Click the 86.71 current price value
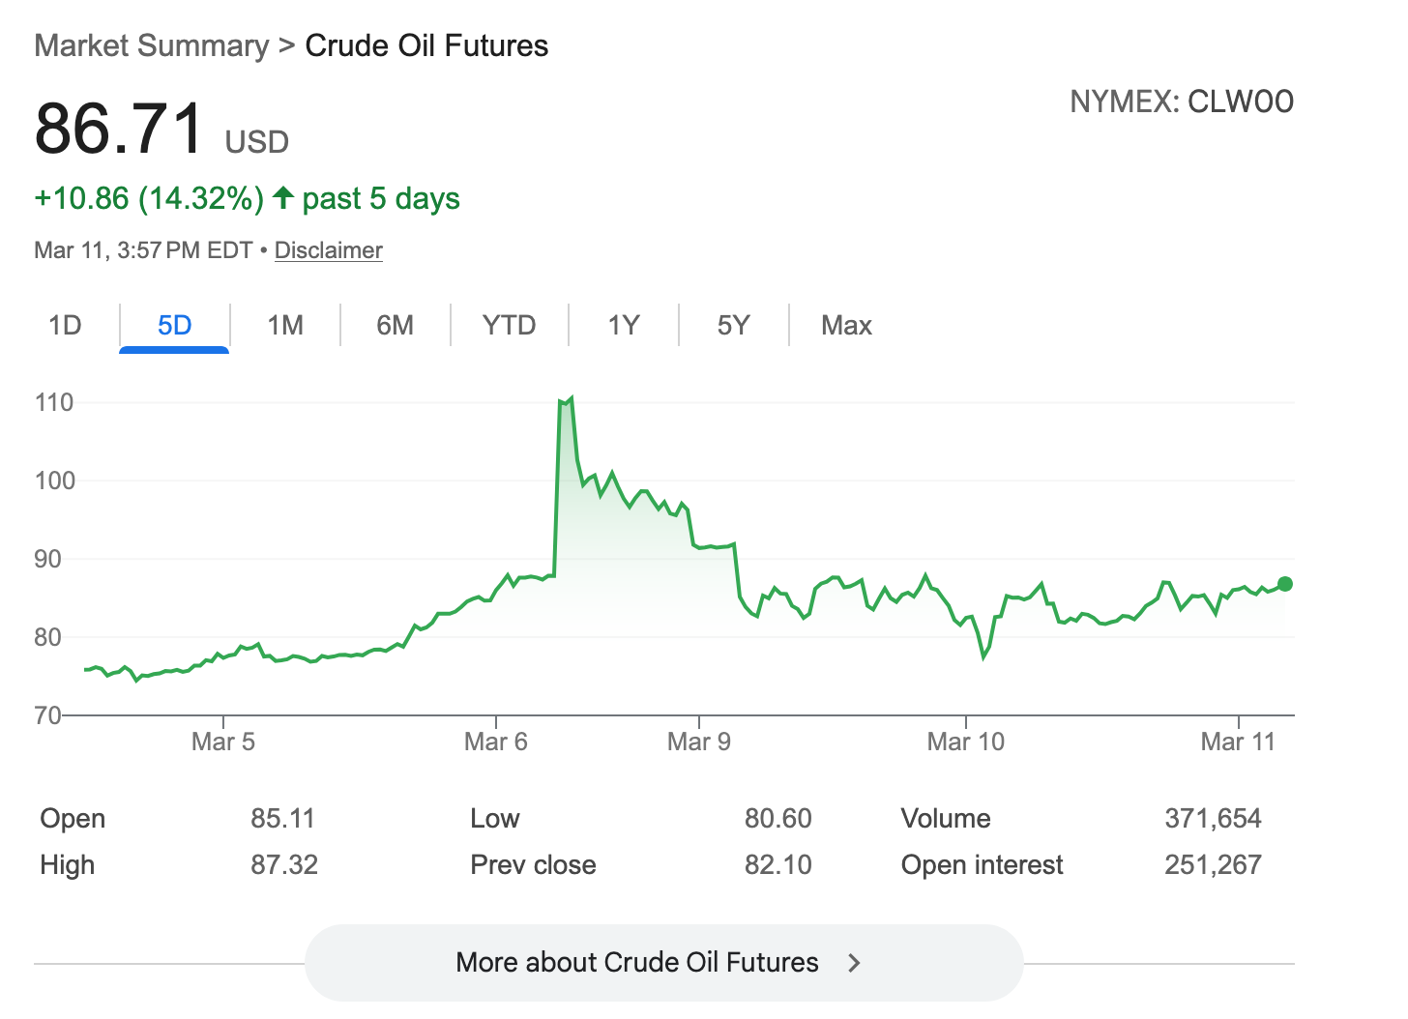Image resolution: width=1408 pixels, height=1019 pixels. pos(119,129)
